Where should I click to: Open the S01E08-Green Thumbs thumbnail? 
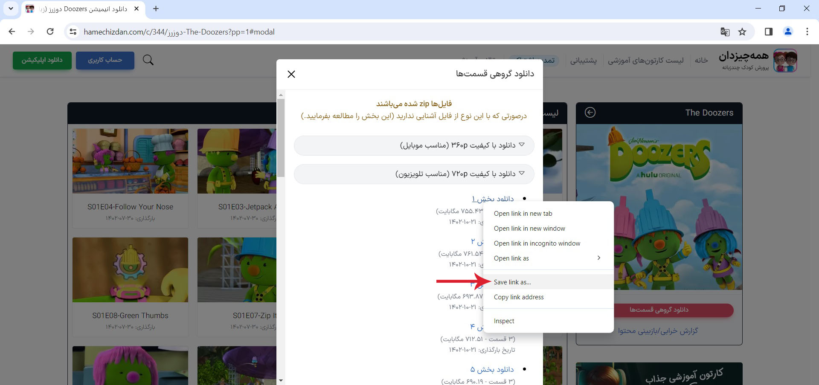(x=130, y=270)
